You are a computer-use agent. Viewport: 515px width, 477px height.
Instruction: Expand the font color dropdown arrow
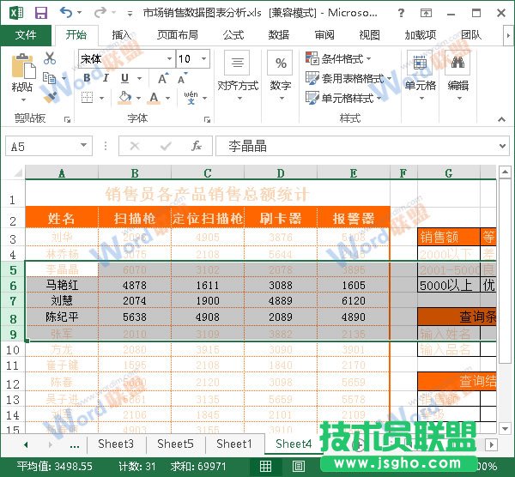168,98
